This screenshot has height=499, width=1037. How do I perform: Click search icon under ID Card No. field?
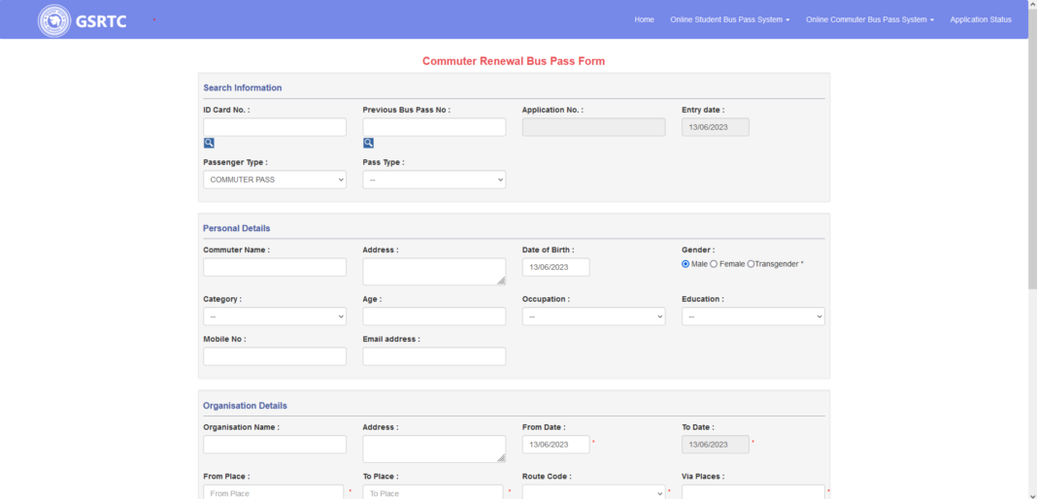(x=209, y=143)
